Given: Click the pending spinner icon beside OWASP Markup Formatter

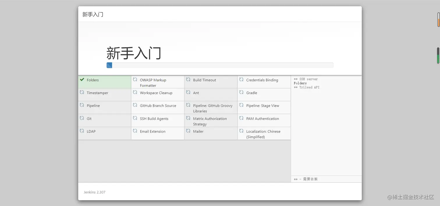Looking at the screenshot, I should tap(135, 79).
